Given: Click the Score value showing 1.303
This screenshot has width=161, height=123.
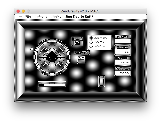Looking at the screenshot, I should pos(123,62).
